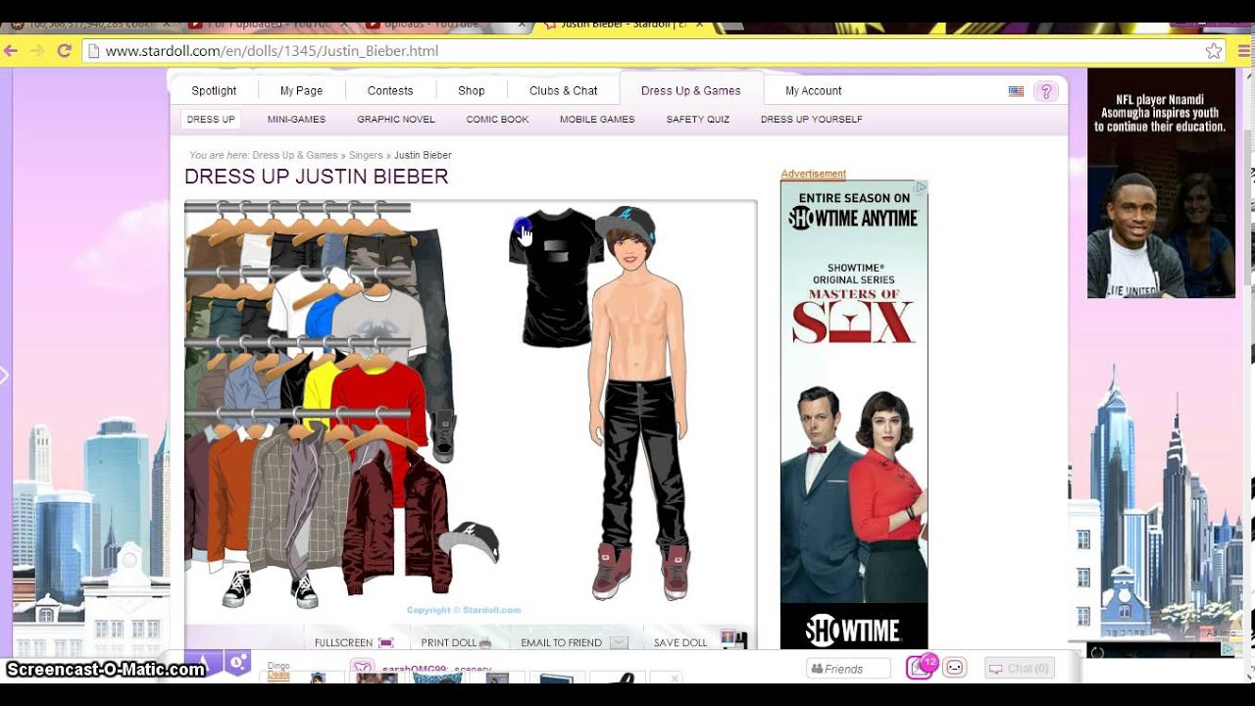Click the AdChoices icon on the Showtime ad
The height and width of the screenshot is (706, 1255).
(922, 187)
